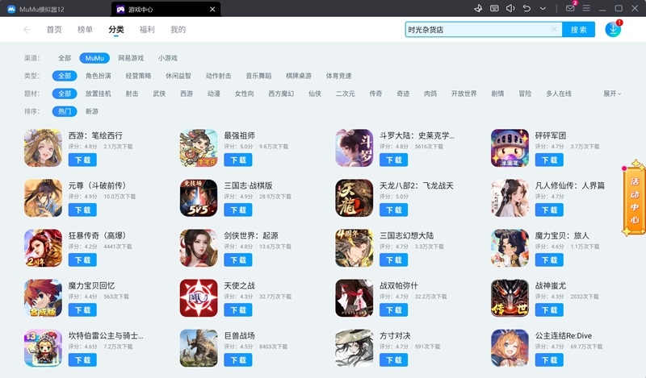Open 公主连结Re:Dive game icon
This screenshot has width=646, height=378.
[x=510, y=348]
